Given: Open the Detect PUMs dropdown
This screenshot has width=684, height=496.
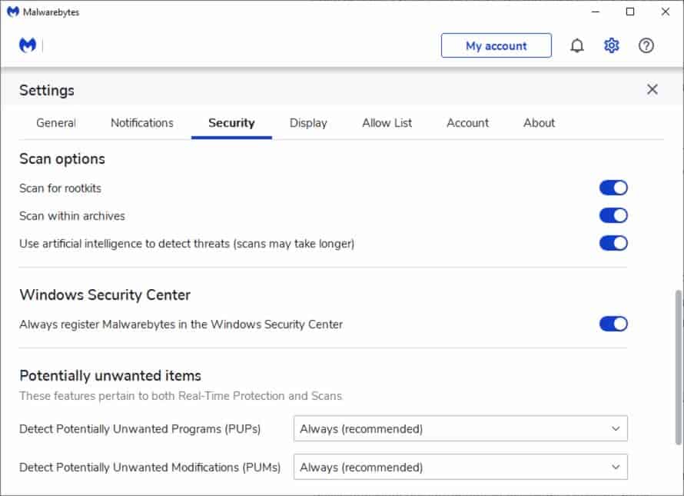Looking at the screenshot, I should (460, 468).
